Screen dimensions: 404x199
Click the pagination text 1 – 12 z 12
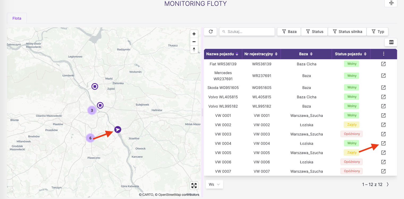(372, 184)
